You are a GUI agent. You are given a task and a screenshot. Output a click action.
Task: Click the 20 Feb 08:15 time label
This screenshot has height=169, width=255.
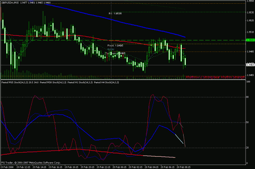(x=184, y=167)
